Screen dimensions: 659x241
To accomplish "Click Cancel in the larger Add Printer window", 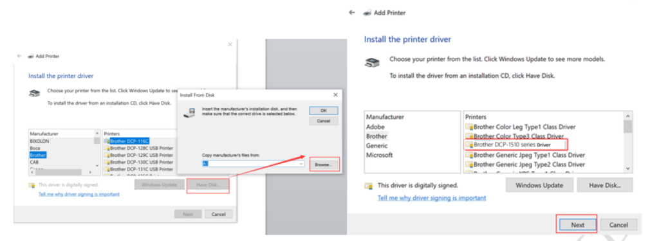I will [x=618, y=225].
